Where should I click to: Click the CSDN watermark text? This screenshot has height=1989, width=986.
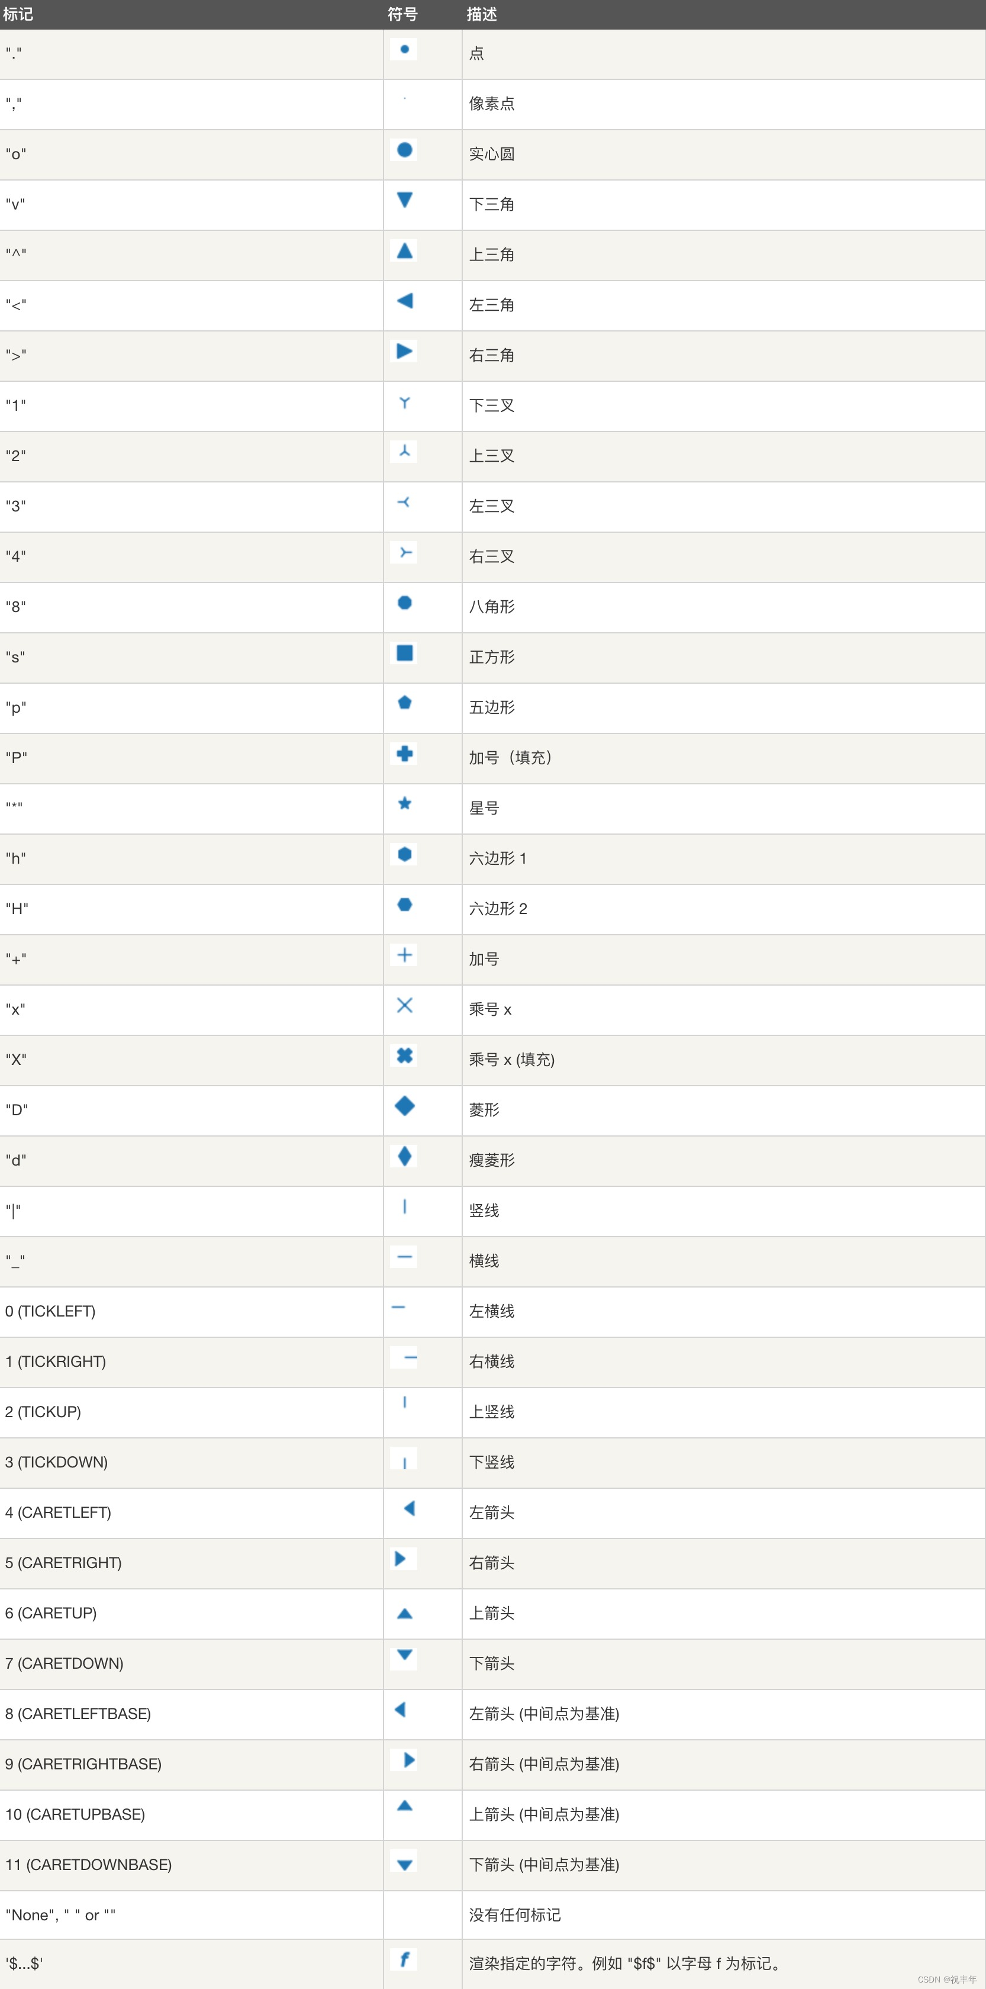pyautogui.click(x=946, y=1979)
